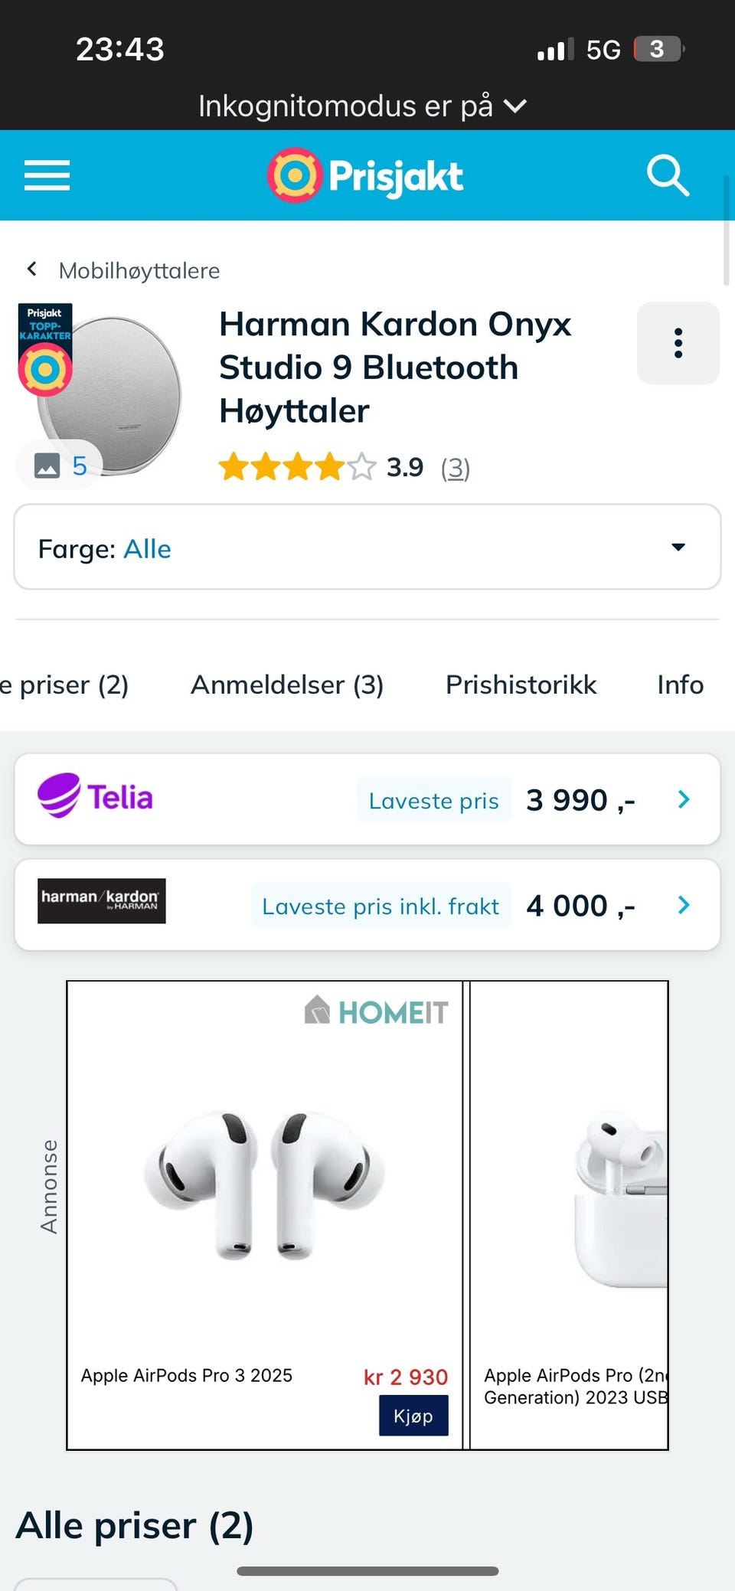Image resolution: width=735 pixels, height=1591 pixels.
Task: Tap the back arrow beside Mobilhøyttalere
Action: coord(31,269)
